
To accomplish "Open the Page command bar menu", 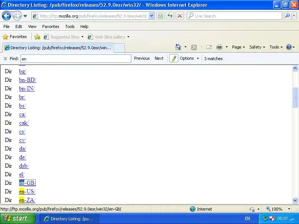I will (x=238, y=47).
